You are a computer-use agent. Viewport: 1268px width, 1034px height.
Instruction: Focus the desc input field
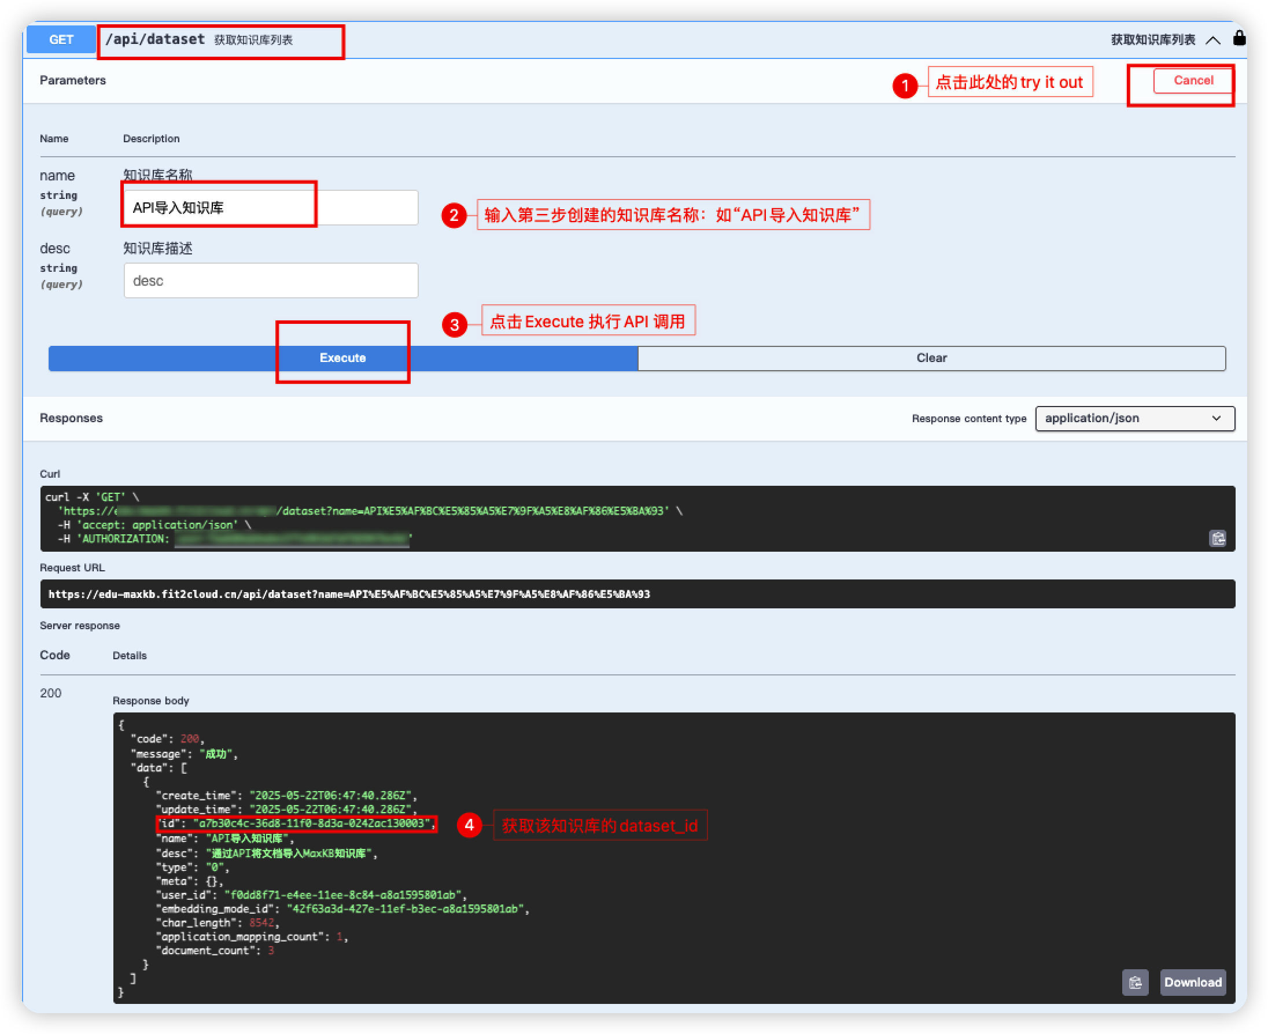271,280
